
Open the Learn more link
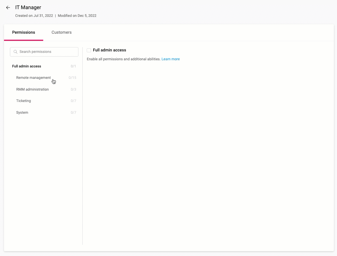pyautogui.click(x=171, y=59)
